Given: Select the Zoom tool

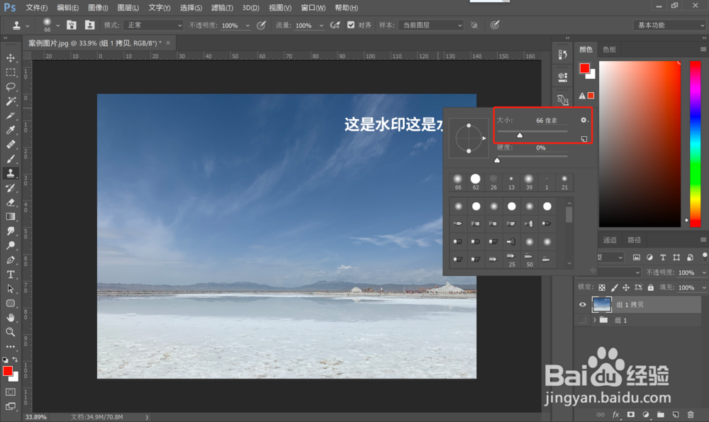Looking at the screenshot, I should 11,332.
